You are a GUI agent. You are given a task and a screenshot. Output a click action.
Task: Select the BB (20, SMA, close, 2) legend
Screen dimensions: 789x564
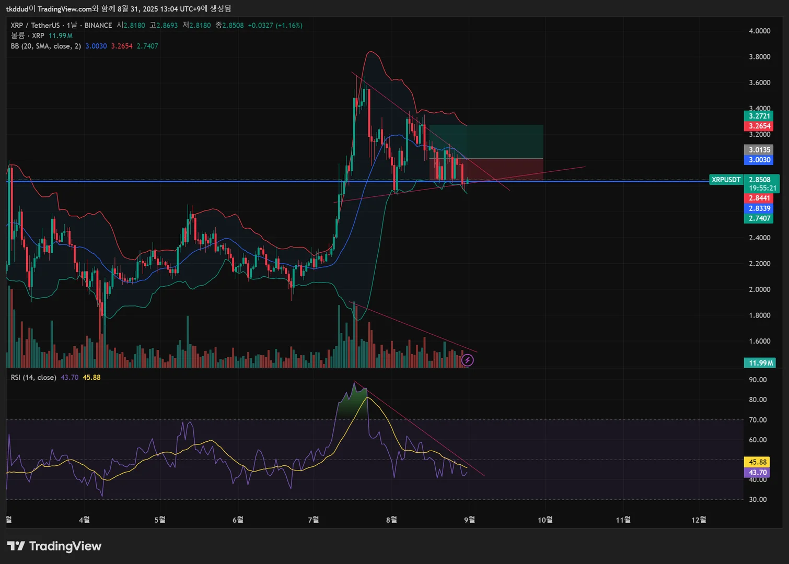46,46
